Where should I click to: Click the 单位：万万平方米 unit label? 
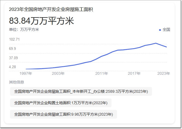[x=24, y=30]
